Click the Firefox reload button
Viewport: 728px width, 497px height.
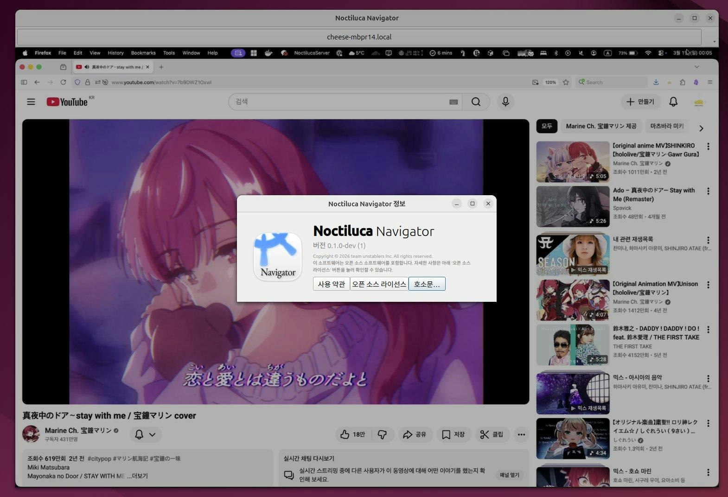(63, 82)
